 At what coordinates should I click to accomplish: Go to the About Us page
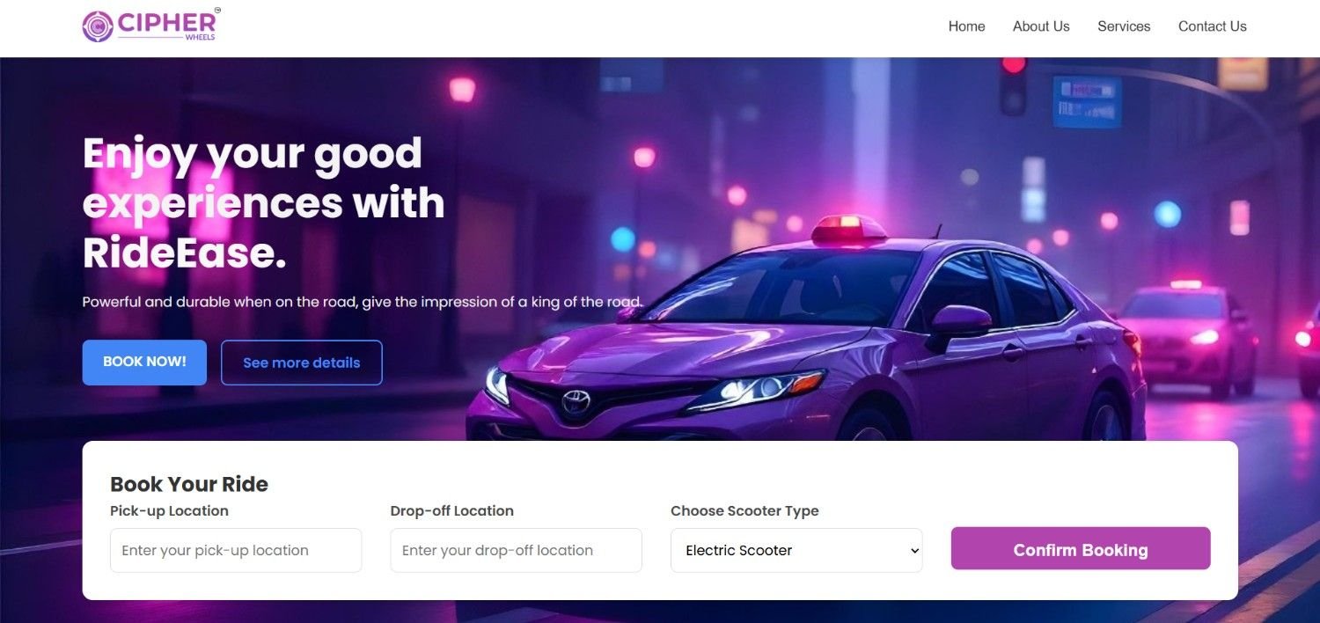(x=1041, y=26)
